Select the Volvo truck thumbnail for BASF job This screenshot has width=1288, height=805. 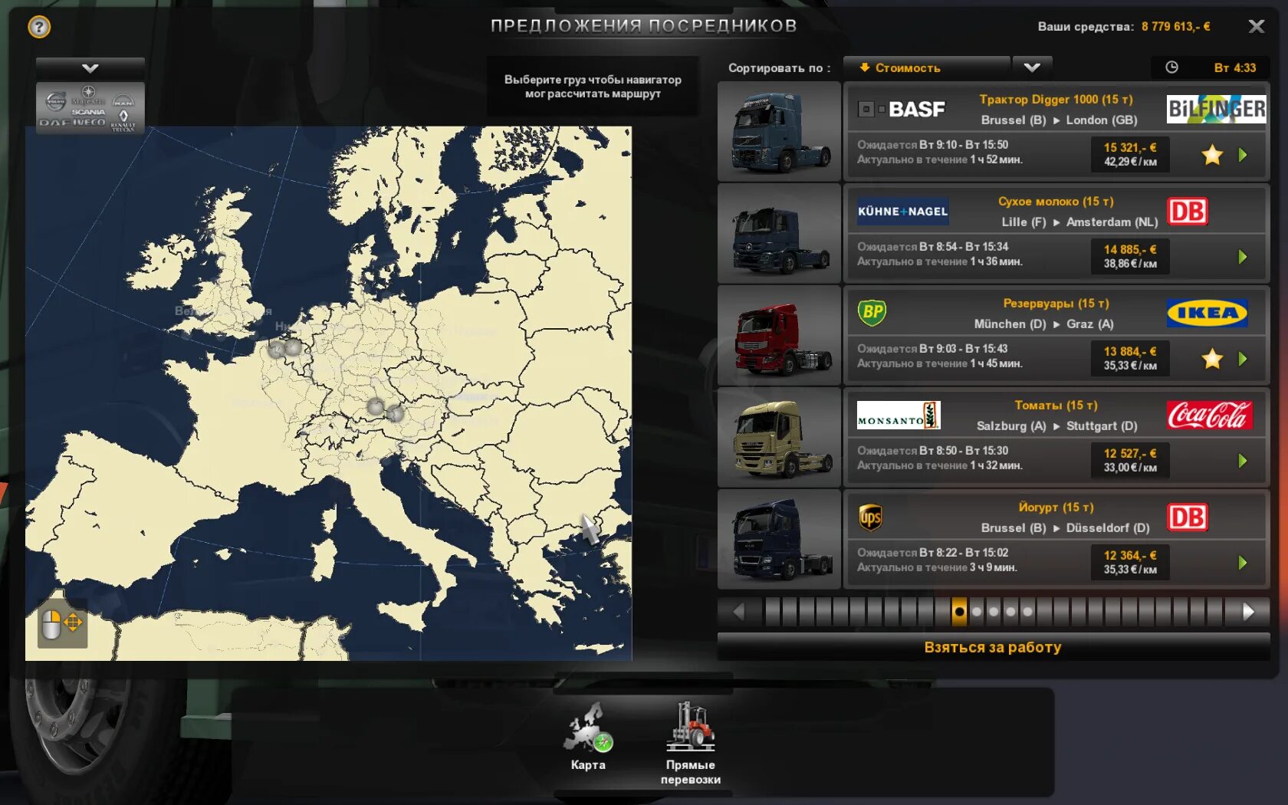click(780, 132)
